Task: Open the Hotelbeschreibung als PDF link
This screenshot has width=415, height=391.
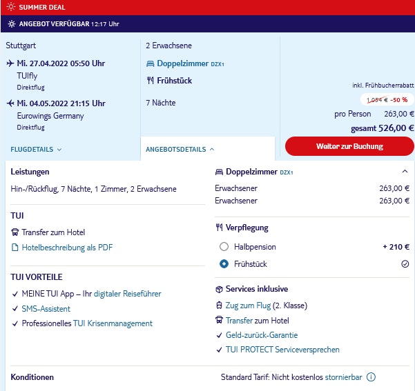Action: coord(66,248)
